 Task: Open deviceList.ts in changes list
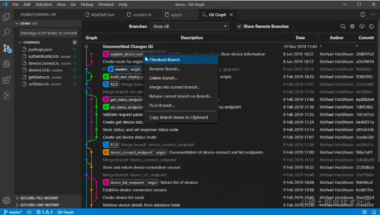tap(48, 70)
